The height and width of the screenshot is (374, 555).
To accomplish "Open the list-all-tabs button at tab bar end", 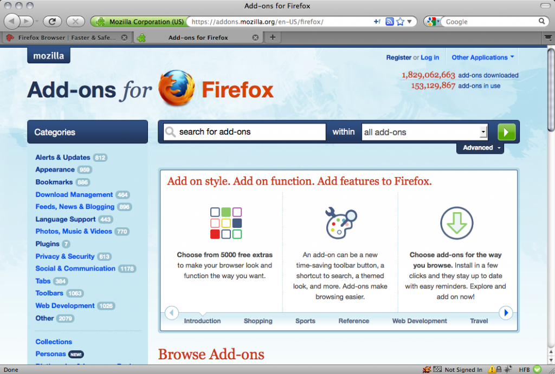I will tap(548, 37).
